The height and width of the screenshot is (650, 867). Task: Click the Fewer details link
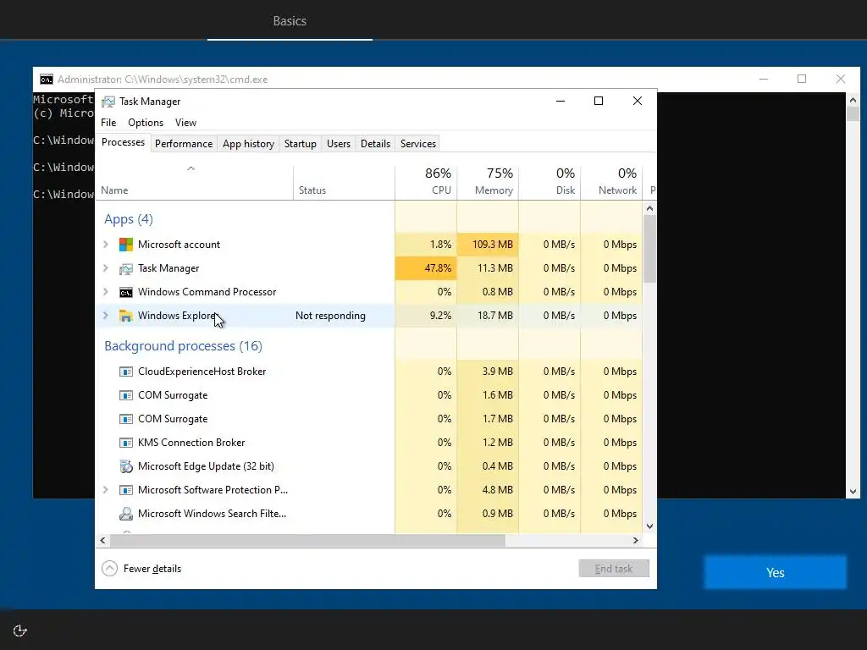[152, 569]
